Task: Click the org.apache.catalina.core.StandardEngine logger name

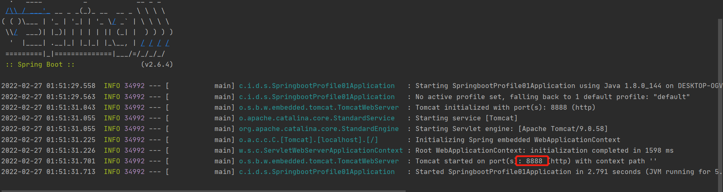Action: point(319,129)
